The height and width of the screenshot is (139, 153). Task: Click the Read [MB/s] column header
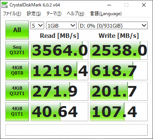[59, 36]
